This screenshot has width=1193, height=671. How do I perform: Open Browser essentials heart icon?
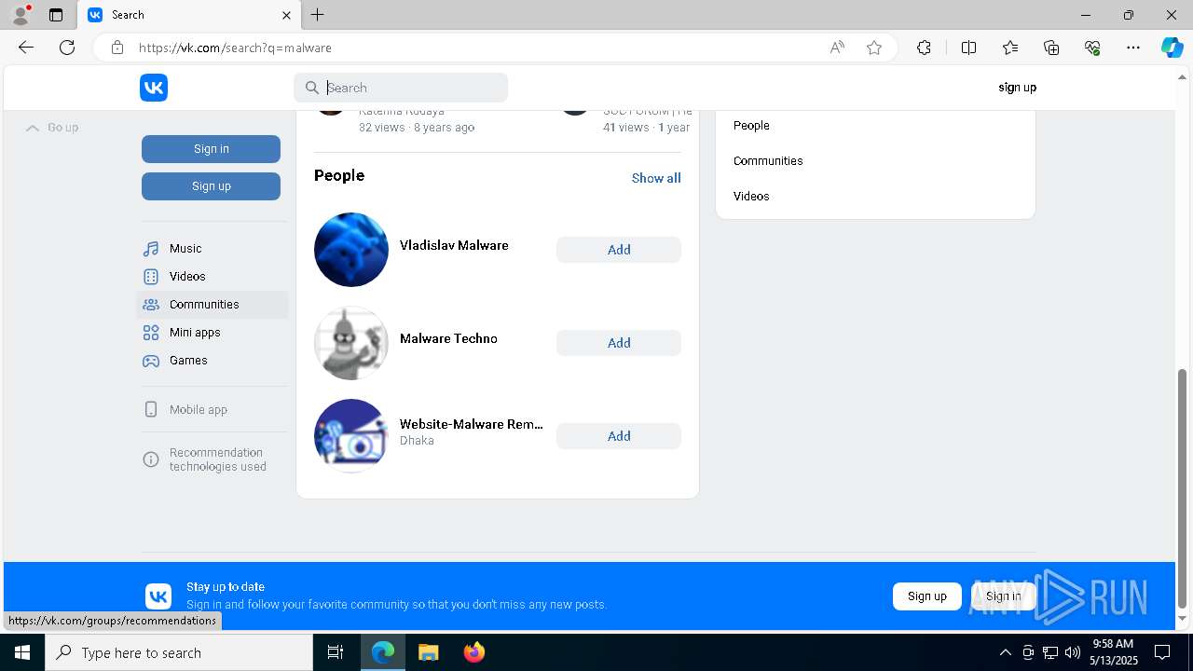point(1092,48)
